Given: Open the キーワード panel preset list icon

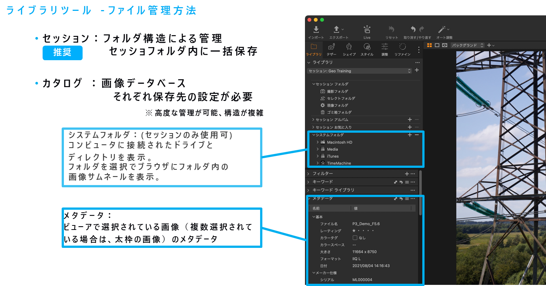Looking at the screenshot, I should (407, 182).
